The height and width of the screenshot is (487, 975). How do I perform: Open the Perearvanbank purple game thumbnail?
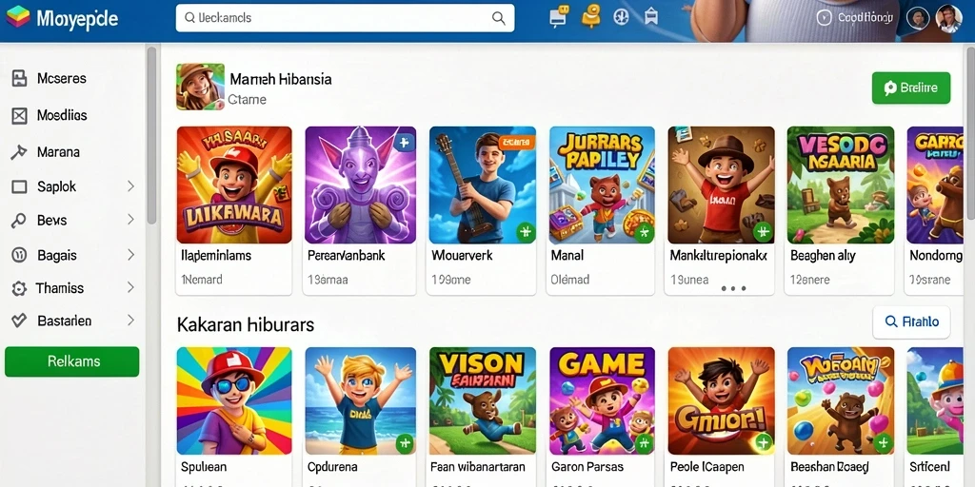click(361, 185)
